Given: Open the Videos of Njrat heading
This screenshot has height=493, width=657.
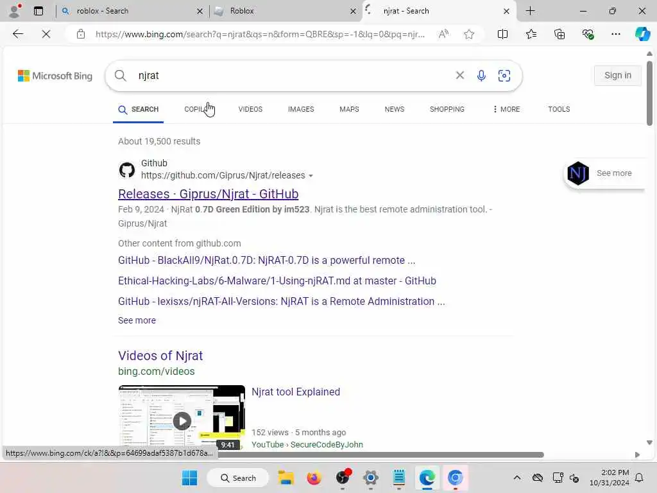Looking at the screenshot, I should click(160, 356).
